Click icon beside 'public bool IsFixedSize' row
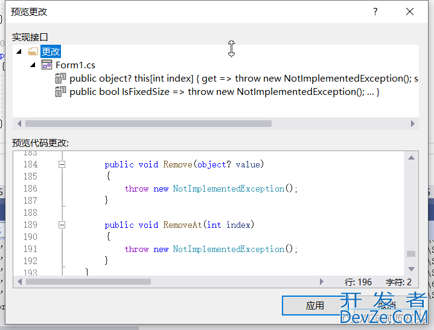 click(60, 92)
